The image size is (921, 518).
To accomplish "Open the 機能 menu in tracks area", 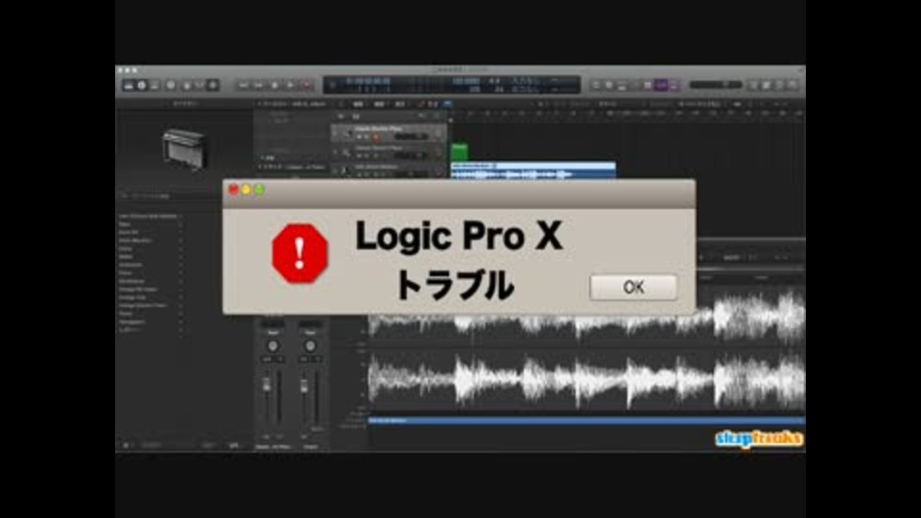I will coord(379,104).
